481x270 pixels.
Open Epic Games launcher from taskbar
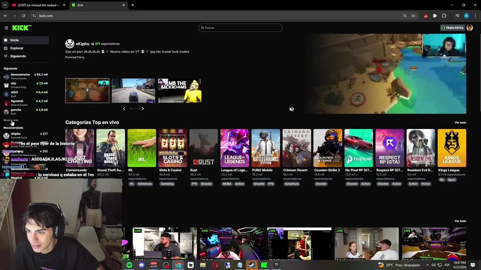pyautogui.click(x=276, y=265)
